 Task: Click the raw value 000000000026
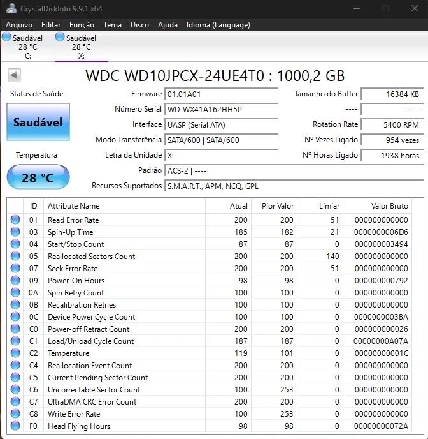(381, 329)
